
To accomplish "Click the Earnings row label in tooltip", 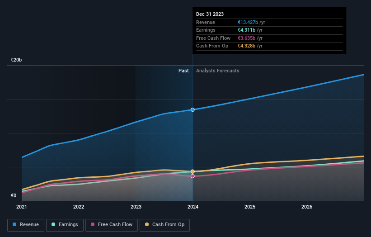I will click(206, 30).
